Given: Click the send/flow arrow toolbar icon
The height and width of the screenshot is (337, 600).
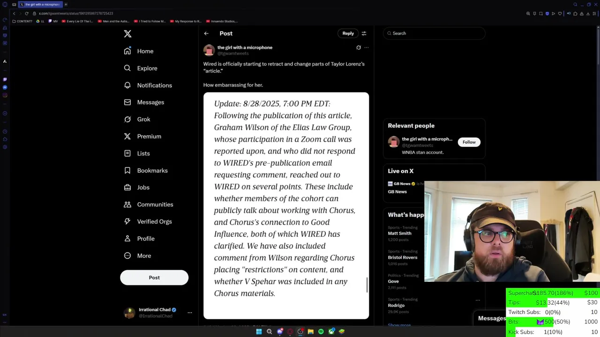Looking at the screenshot, I should click(x=553, y=14).
